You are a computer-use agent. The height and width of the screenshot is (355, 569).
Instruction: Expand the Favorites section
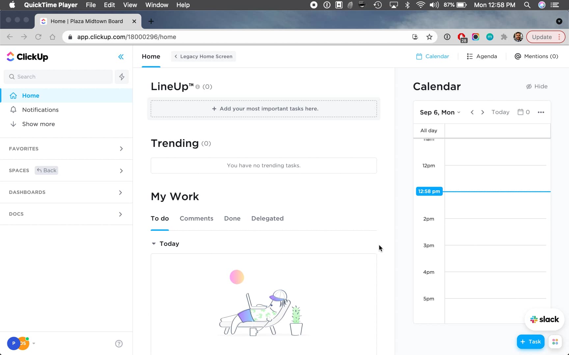(x=121, y=149)
